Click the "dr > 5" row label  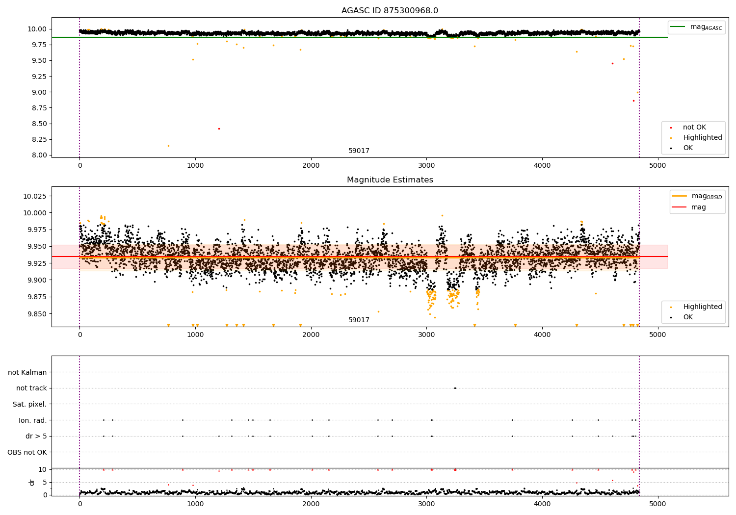[x=36, y=436]
